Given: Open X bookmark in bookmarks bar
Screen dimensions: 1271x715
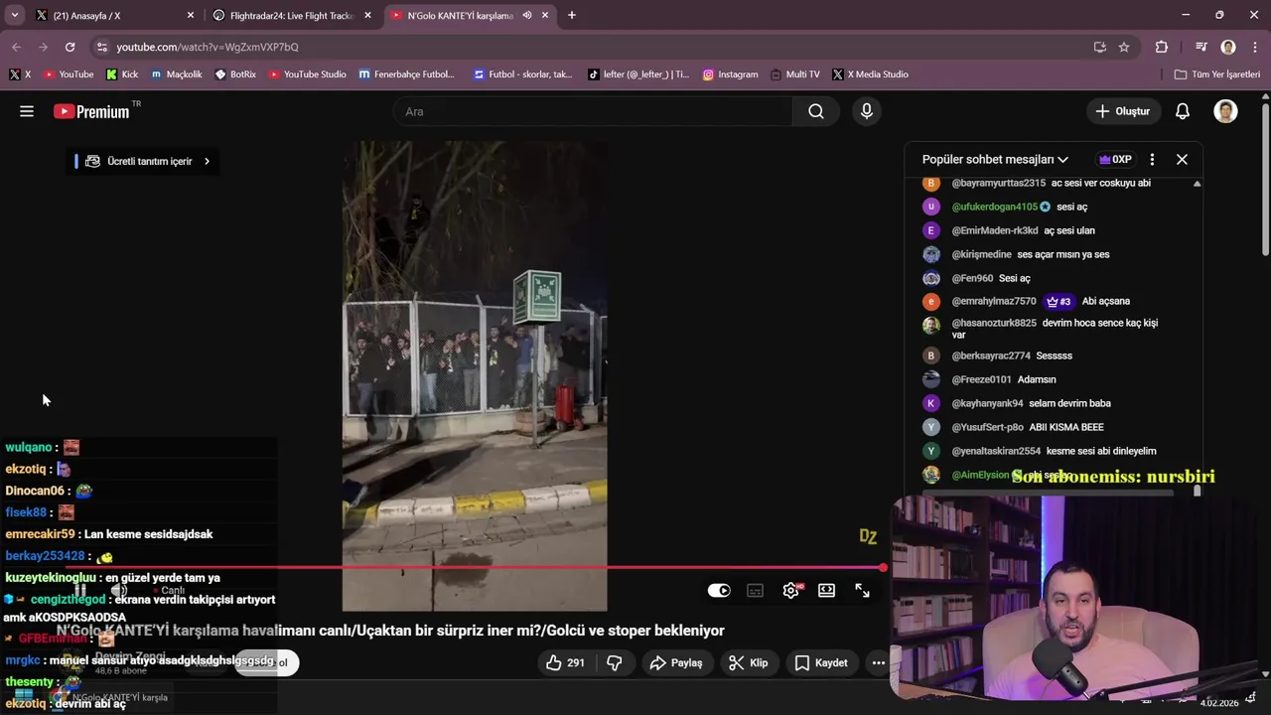Looking at the screenshot, I should click(20, 74).
